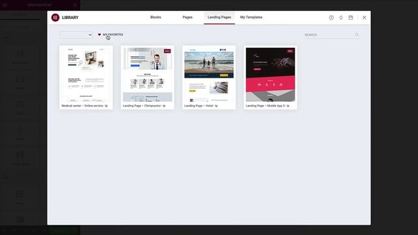The height and width of the screenshot is (235, 418).
Task: Open the category filter dropdown
Action: point(76,35)
